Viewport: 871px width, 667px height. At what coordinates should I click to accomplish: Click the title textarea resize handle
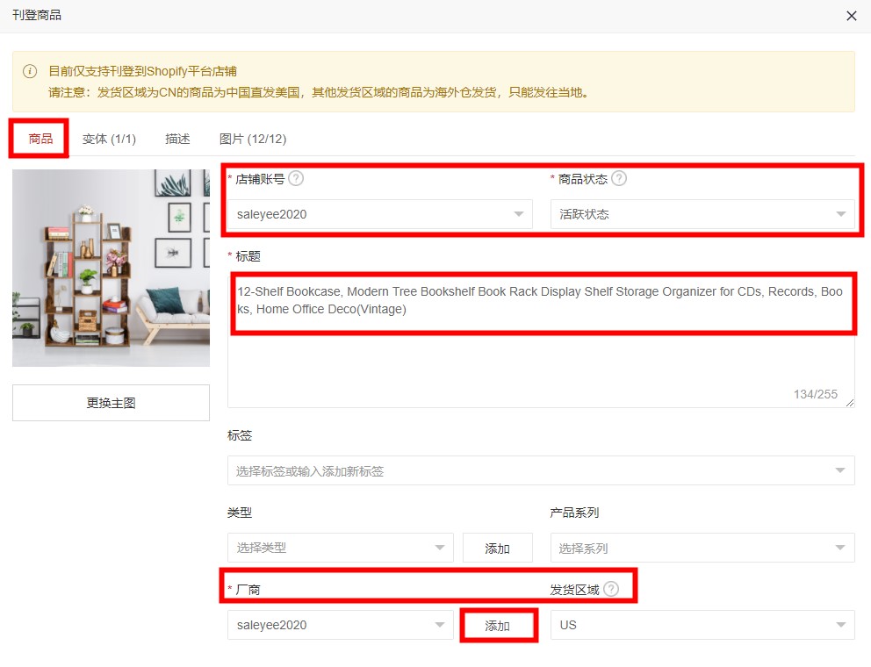tap(850, 403)
